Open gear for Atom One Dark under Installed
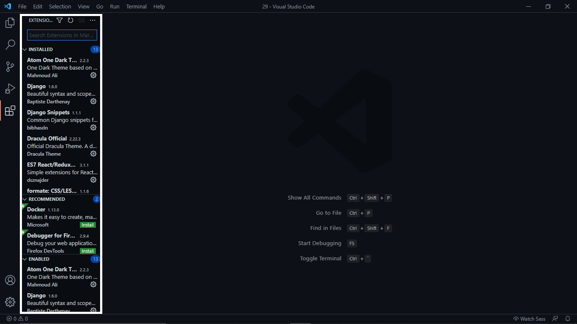The image size is (577, 324). tap(93, 75)
